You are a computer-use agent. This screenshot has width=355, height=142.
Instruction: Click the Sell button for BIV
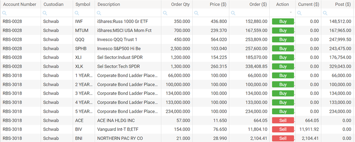click(283, 129)
